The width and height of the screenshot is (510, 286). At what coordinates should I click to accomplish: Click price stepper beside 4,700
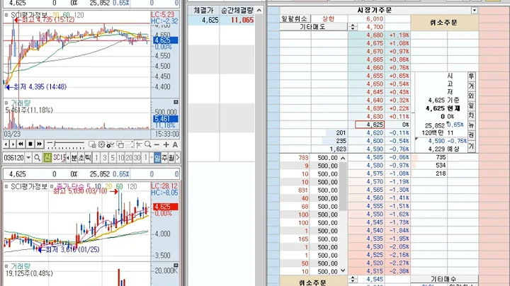[x=353, y=27]
